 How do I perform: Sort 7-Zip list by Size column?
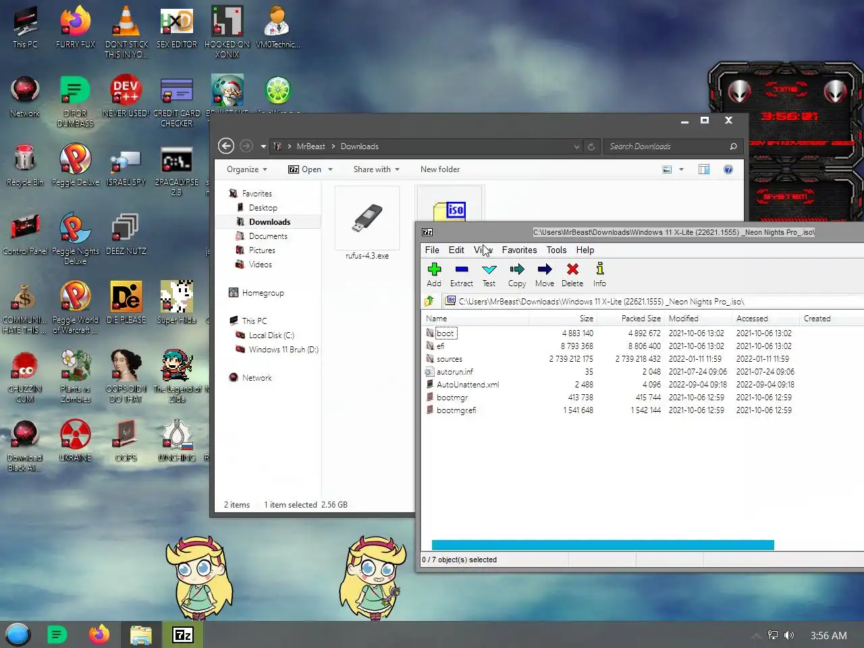563,319
